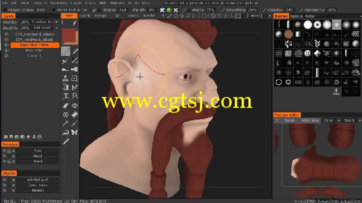Hide the 3DM_nordHead_albedo layer
Viewport: 362px width, 203px height.
6,40
